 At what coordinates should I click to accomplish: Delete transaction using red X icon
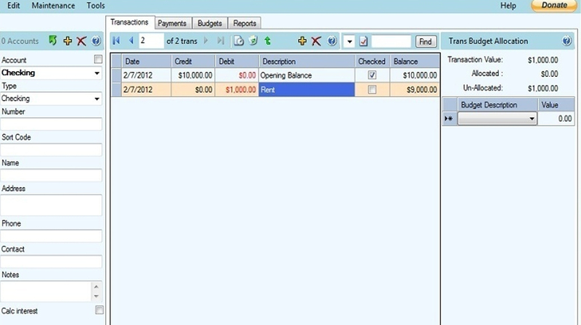[317, 41]
